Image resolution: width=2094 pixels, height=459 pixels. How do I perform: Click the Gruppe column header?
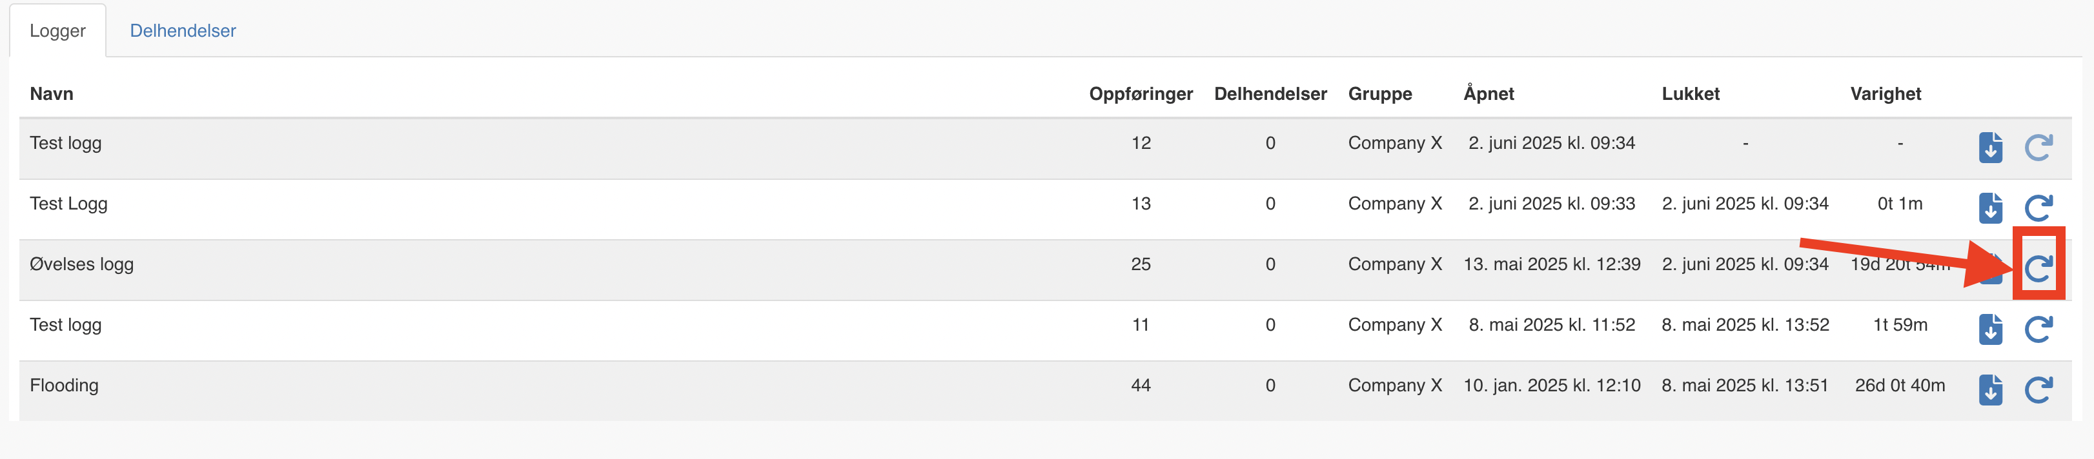1379,93
